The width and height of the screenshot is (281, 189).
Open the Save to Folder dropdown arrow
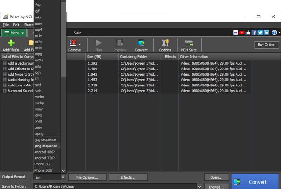[x=199, y=186]
